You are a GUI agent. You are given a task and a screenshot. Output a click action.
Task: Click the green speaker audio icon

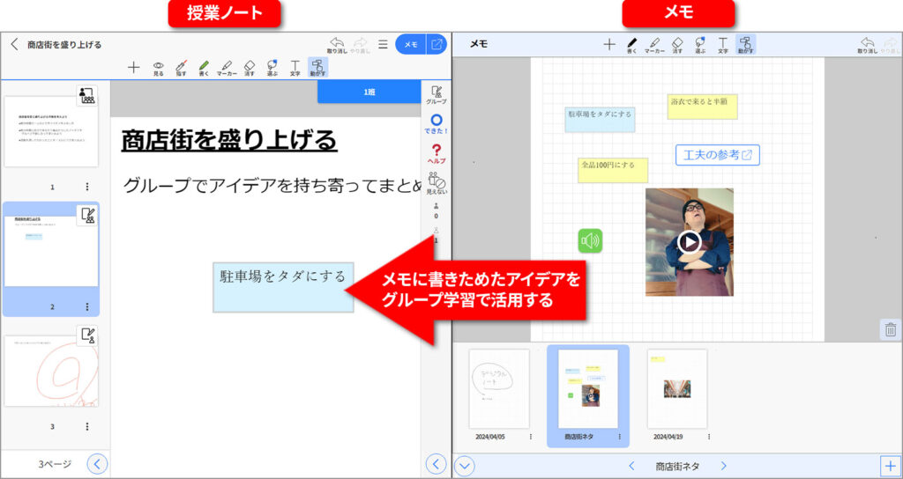pyautogui.click(x=590, y=239)
